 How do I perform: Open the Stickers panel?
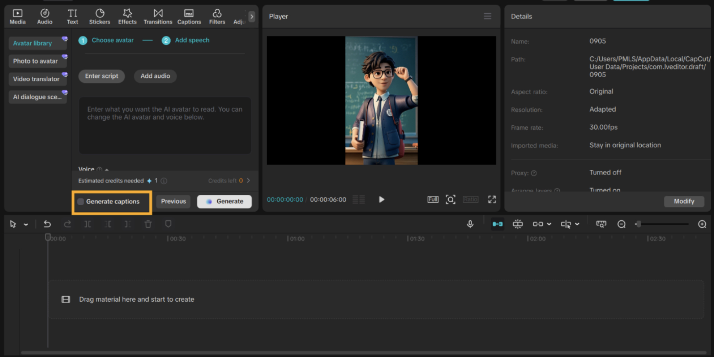coord(99,16)
